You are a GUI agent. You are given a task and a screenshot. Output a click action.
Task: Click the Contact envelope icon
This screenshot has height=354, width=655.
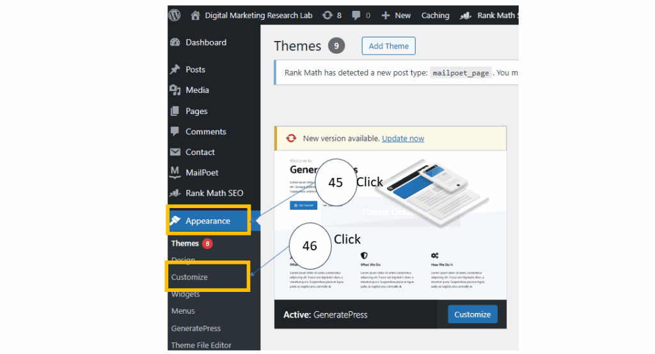coord(175,152)
